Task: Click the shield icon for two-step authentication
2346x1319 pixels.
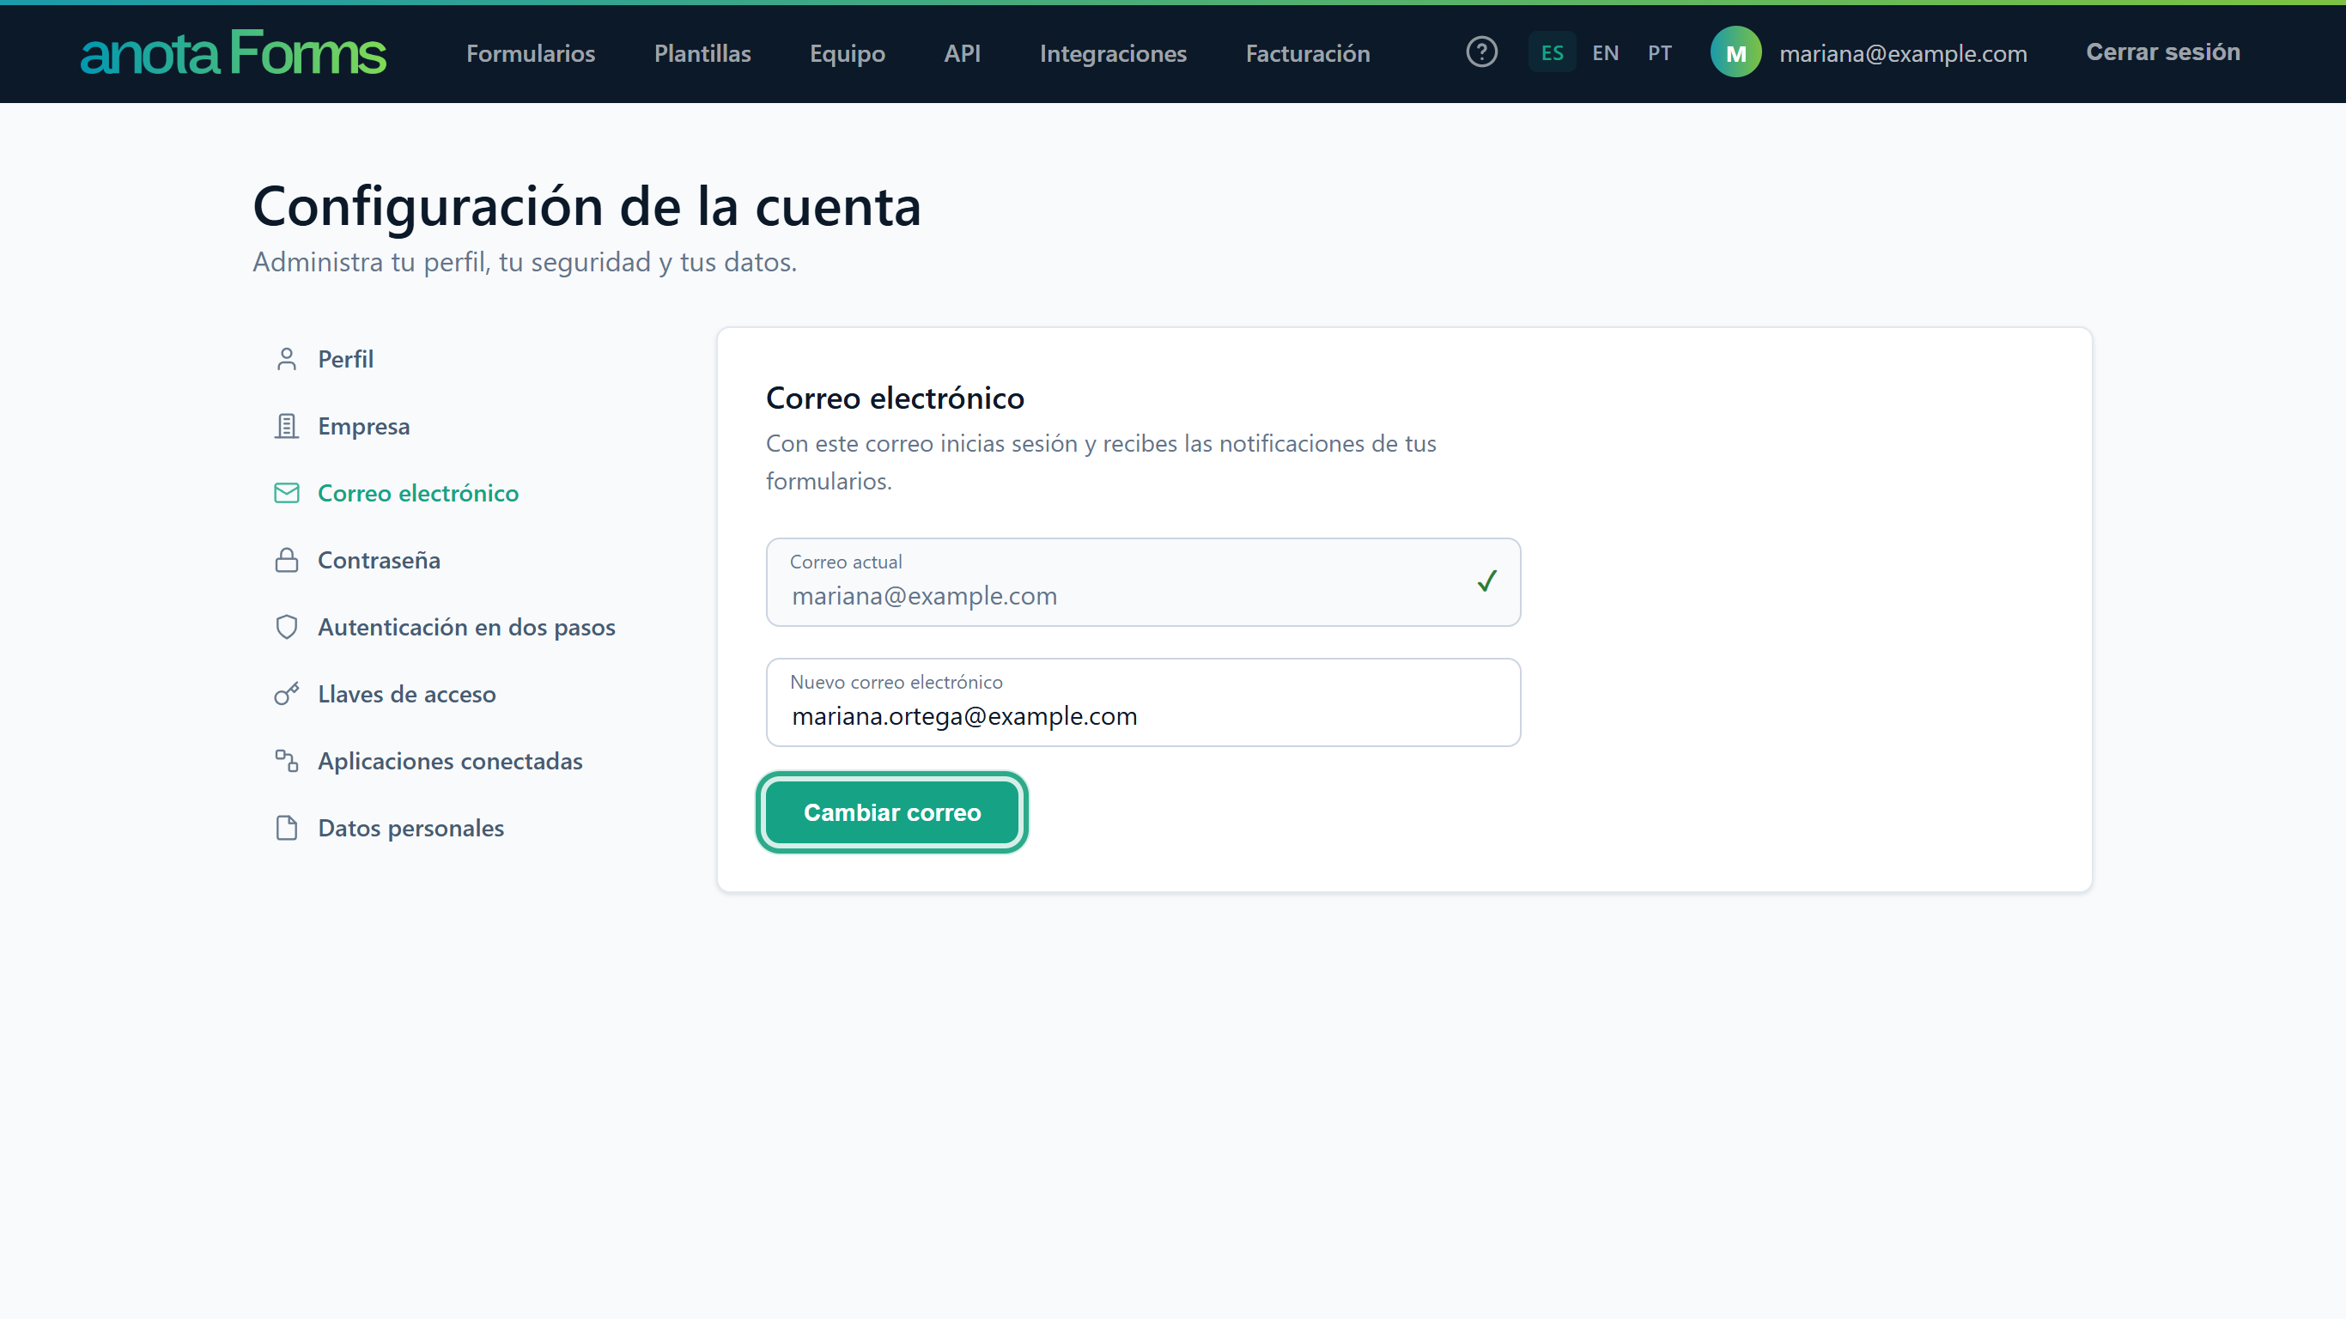Action: (x=286, y=627)
